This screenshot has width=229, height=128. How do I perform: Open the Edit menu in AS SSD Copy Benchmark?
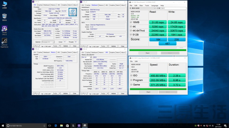(x=136, y=61)
